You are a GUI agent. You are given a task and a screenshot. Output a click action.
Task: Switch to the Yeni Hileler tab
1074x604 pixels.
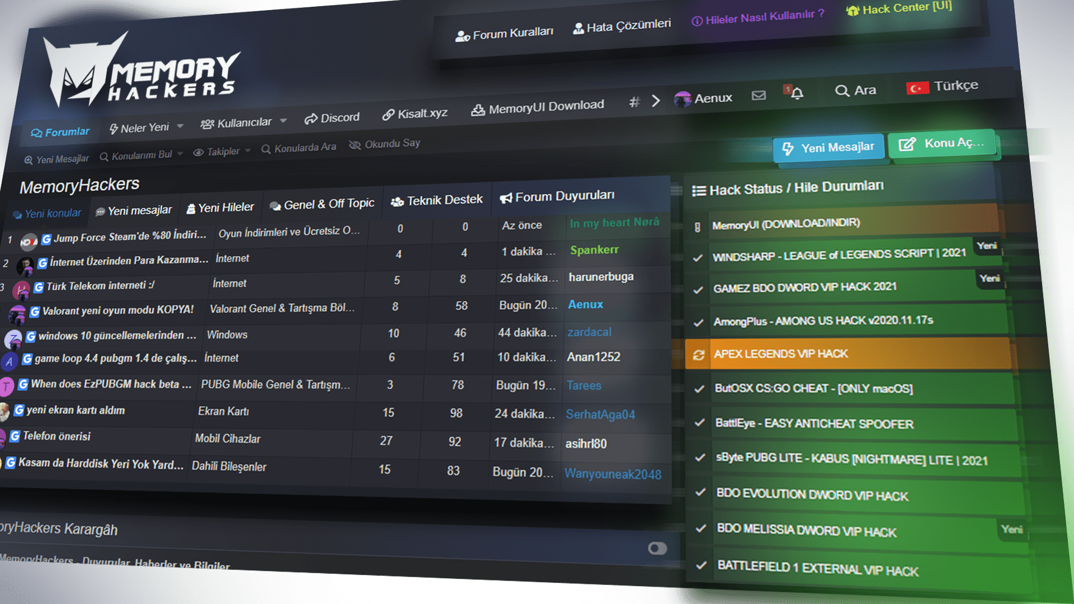tap(220, 208)
